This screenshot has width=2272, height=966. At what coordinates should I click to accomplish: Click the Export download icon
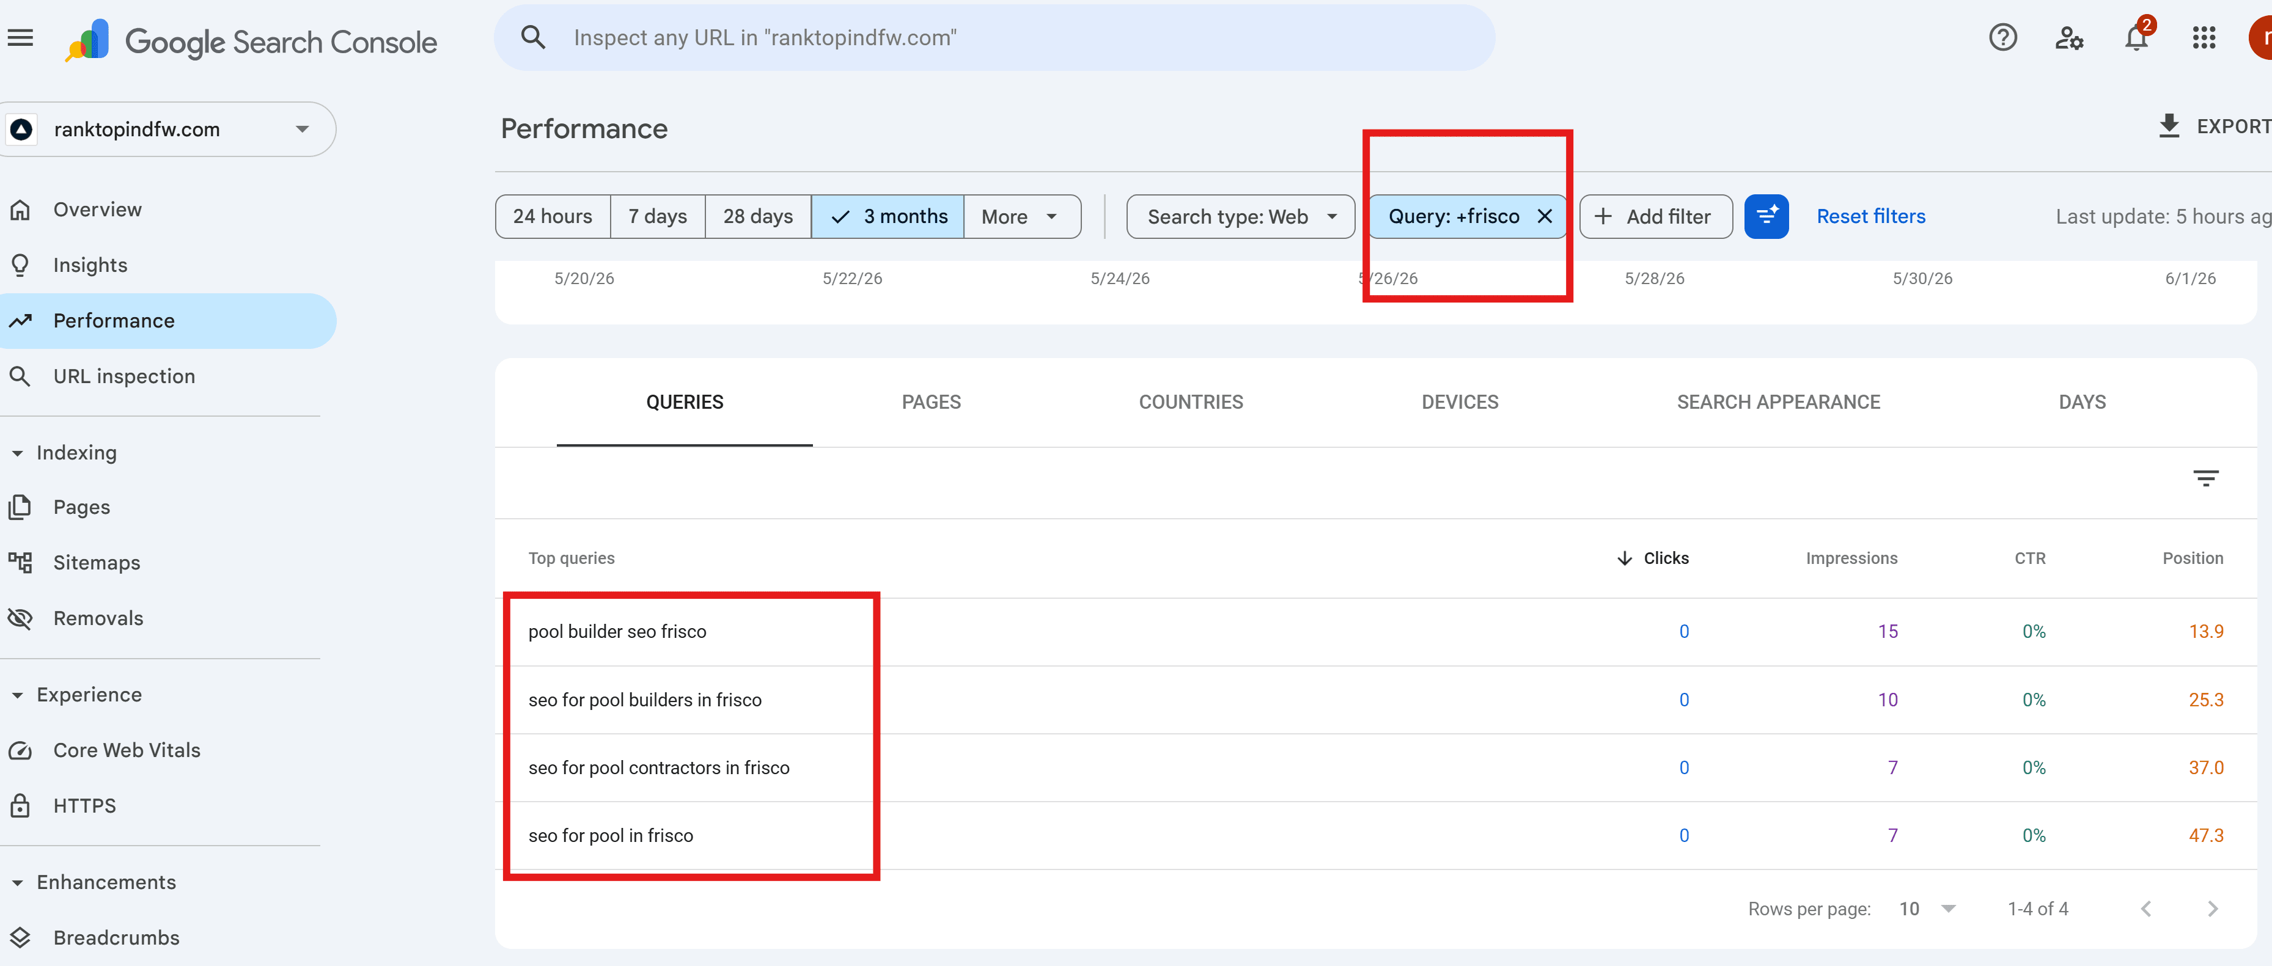tap(2169, 126)
